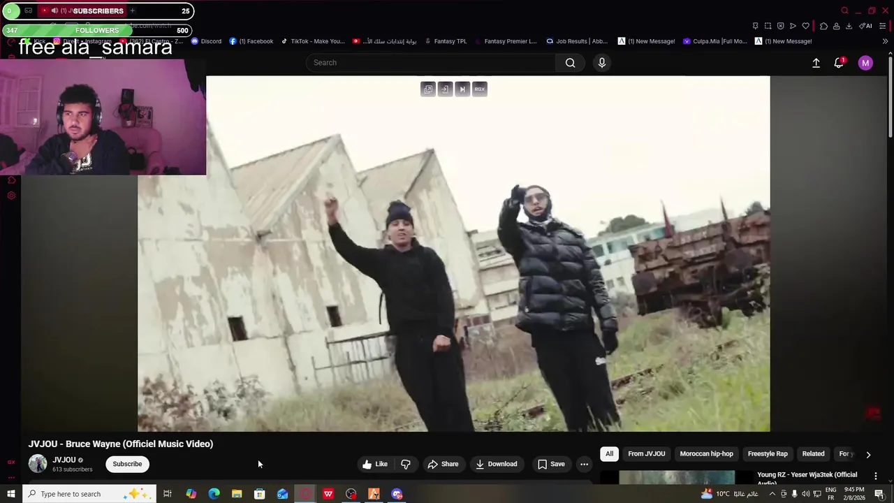Share the video
This screenshot has width=894, height=503.
coord(444,464)
